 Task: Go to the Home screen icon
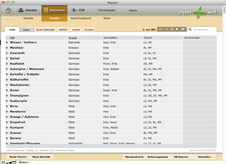9,10
